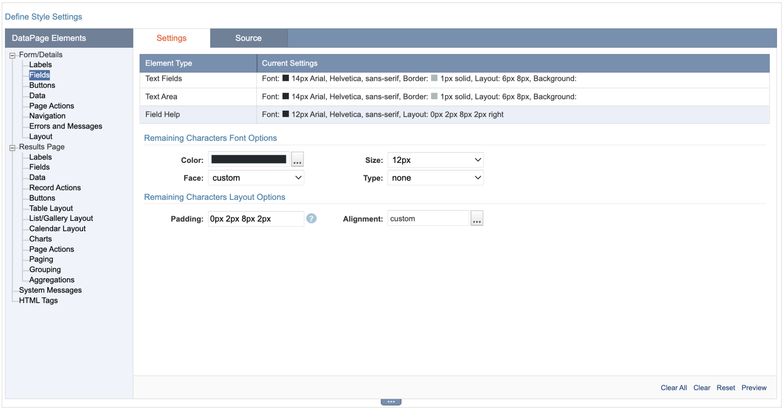Collapse the Results Page tree node
Image resolution: width=783 pixels, height=409 pixels.
(13, 147)
